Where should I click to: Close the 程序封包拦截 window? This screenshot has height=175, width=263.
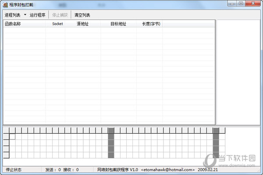253,4
